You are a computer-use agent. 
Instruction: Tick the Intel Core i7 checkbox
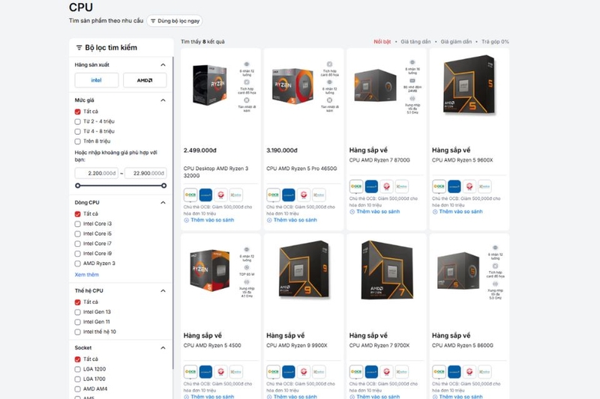78,244
